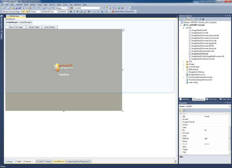Image resolution: width=232 pixels, height=168 pixels.
Task: Select web.config in Solution Explorer
Action: pyautogui.click(x=193, y=83)
